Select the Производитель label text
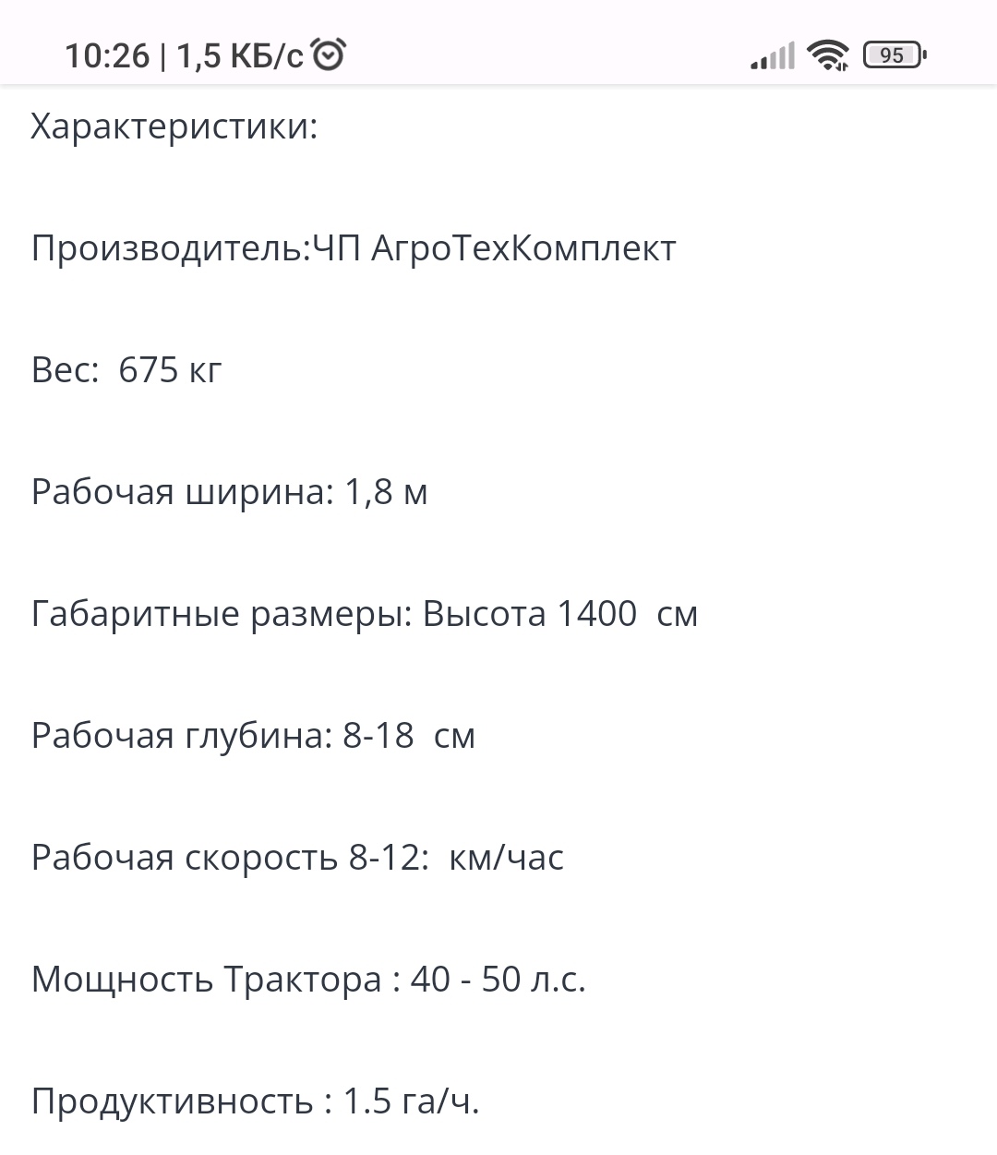This screenshot has height=1155, width=997. pyautogui.click(x=171, y=248)
